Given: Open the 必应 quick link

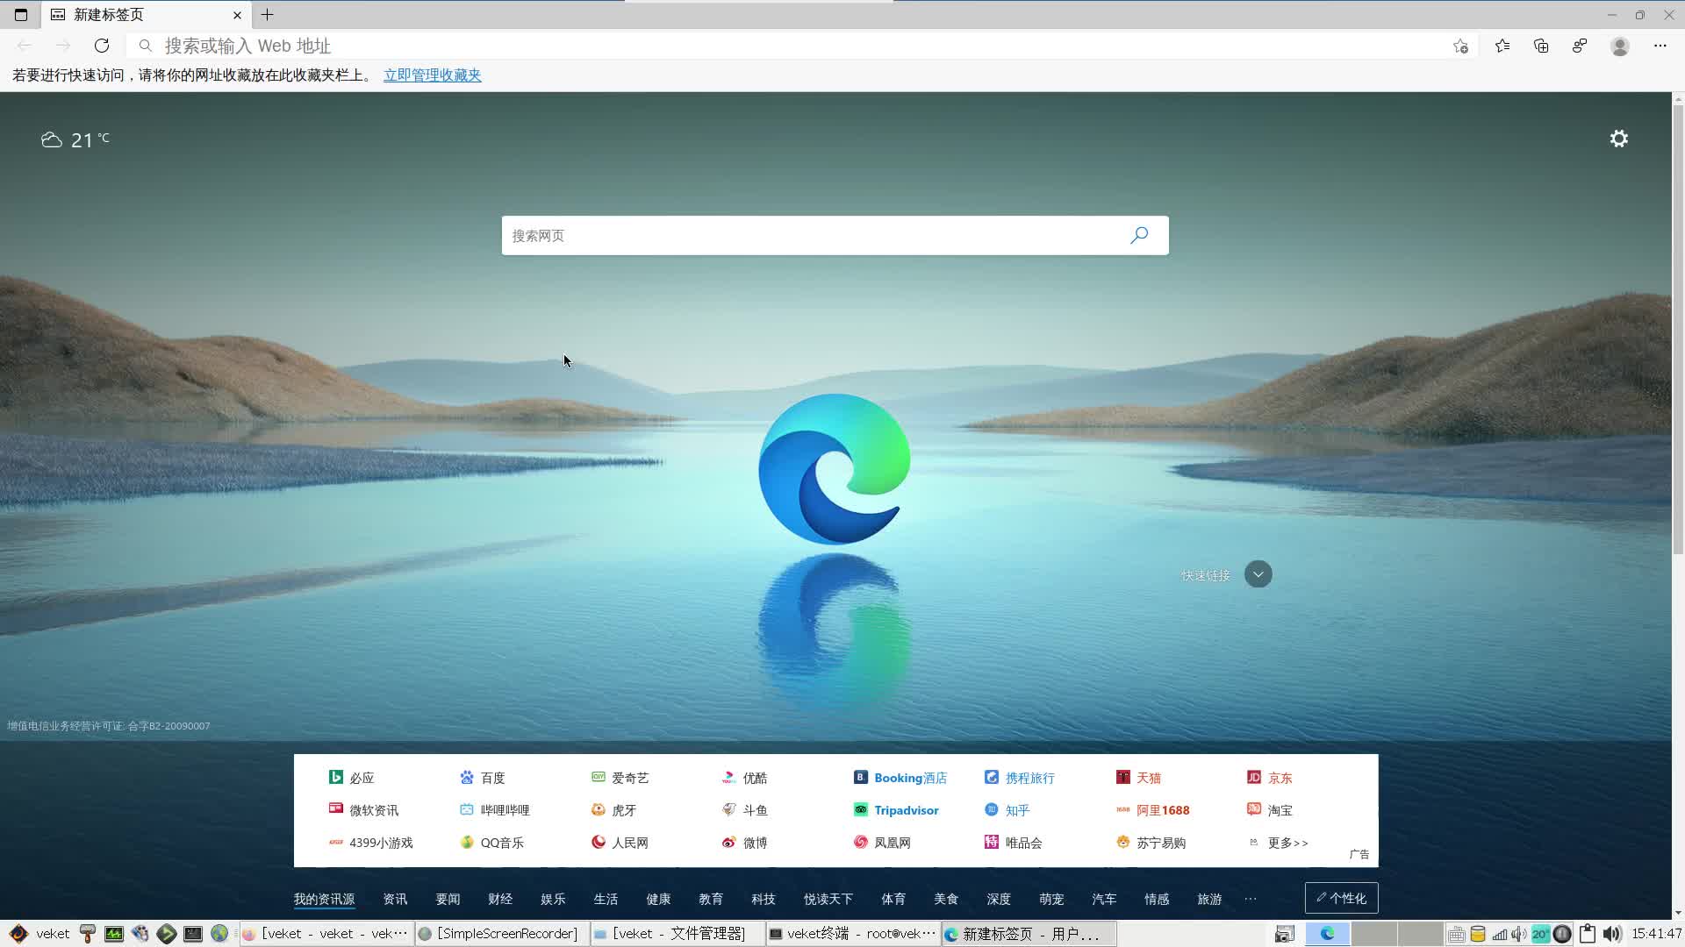Looking at the screenshot, I should tap(352, 778).
